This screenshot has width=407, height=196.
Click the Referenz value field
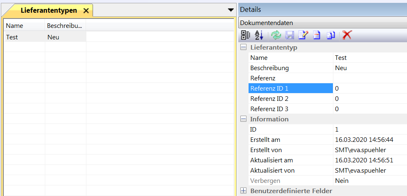(370, 78)
